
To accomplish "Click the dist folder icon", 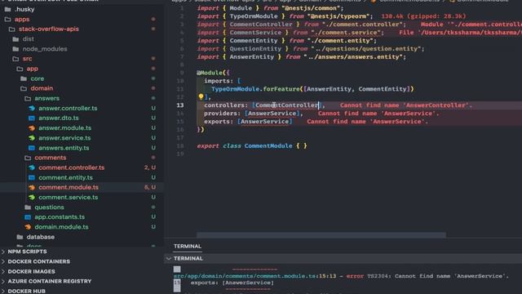I will 15,39.
